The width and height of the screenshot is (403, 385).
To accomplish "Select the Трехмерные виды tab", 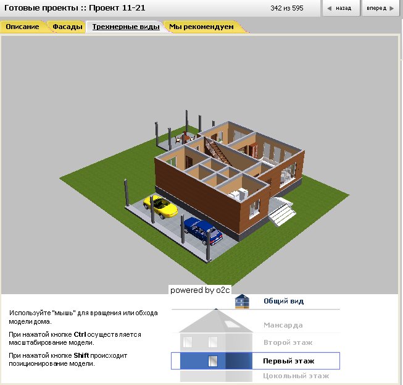I will 125,27.
